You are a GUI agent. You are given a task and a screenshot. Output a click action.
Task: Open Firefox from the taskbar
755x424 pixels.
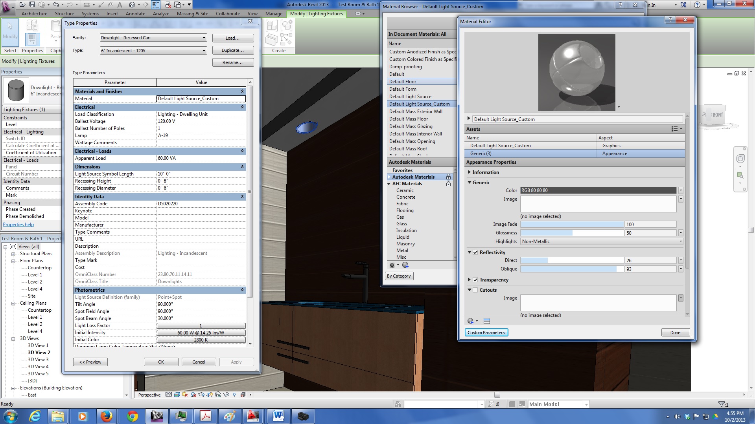click(x=106, y=416)
